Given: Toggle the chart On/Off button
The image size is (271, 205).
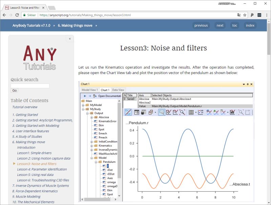Looking at the screenshot, I should click(x=128, y=112).
